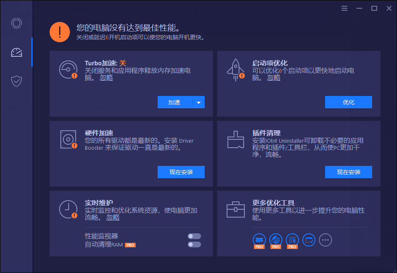Click the orange exclamation warning icon

60,32
